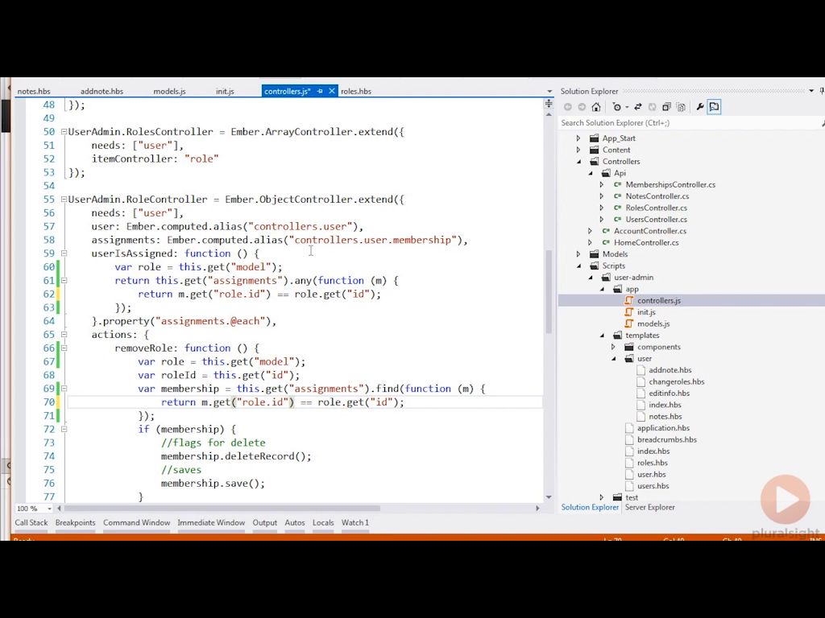
Task: Click the Back arrow in Solution Explorer toolbar
Action: 568,107
